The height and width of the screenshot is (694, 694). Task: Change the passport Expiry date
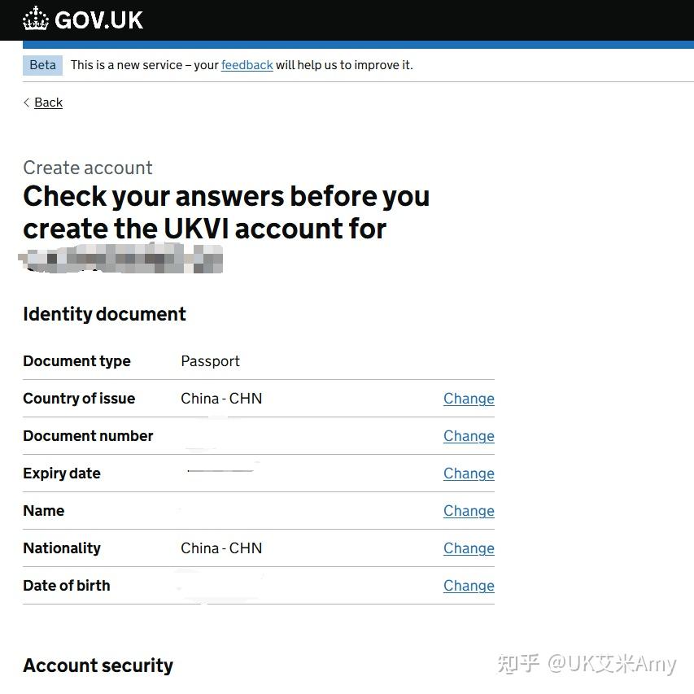coord(469,474)
